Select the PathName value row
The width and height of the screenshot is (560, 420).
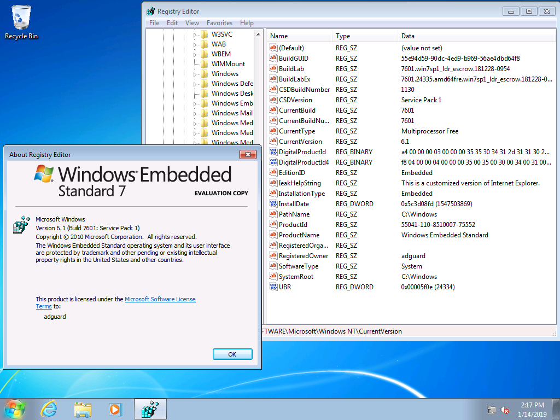pos(411,214)
